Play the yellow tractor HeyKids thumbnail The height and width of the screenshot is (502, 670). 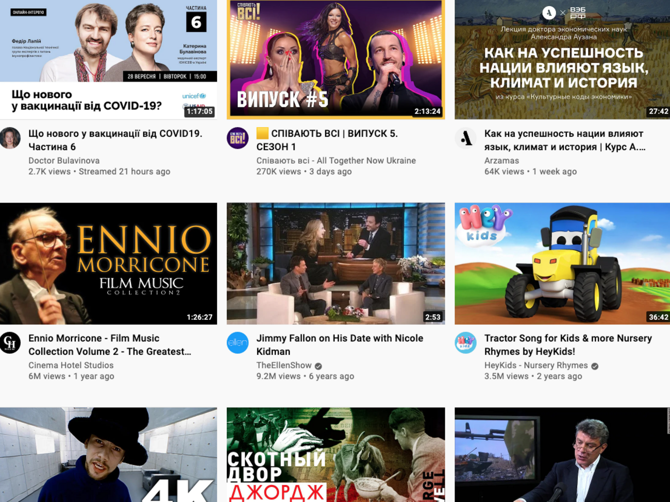tap(562, 263)
